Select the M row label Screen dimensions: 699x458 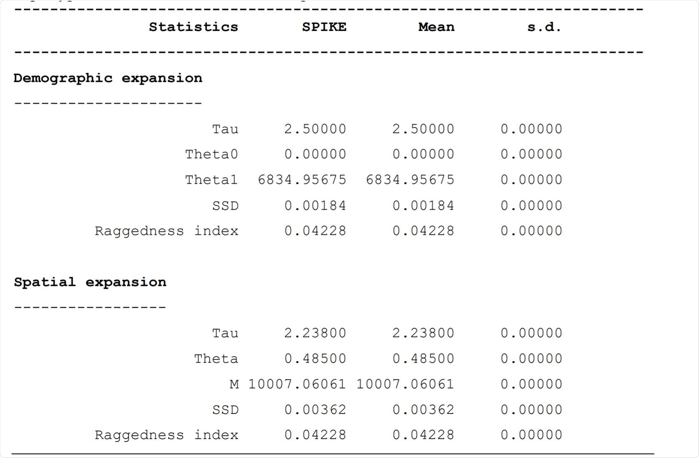pyautogui.click(x=234, y=384)
